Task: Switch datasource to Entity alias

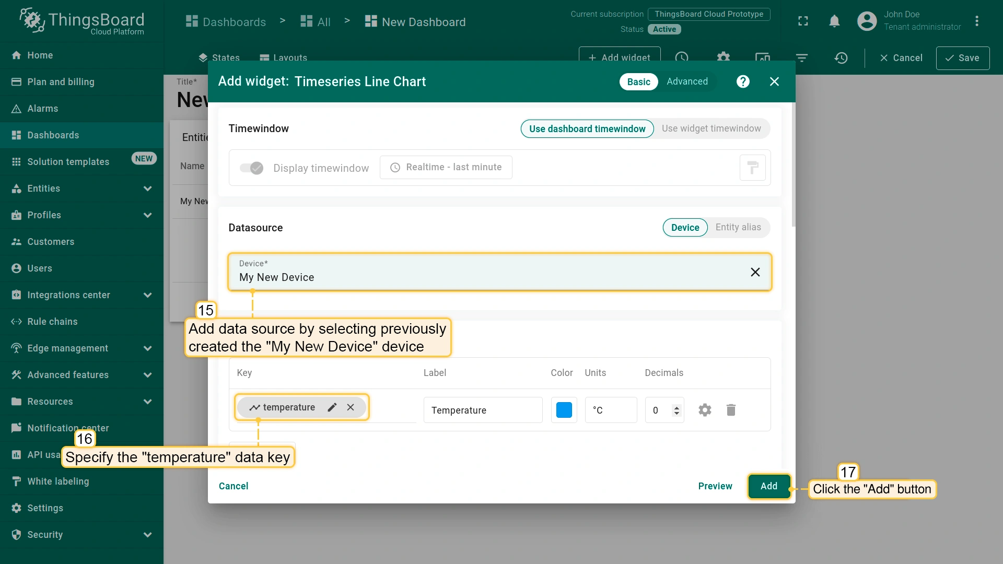Action: coord(738,227)
